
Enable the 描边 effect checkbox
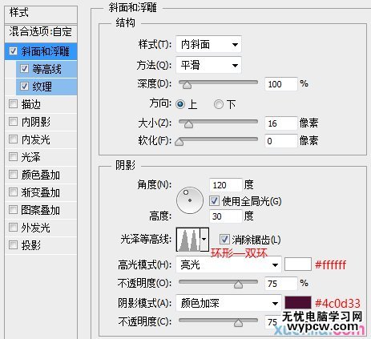[13, 103]
